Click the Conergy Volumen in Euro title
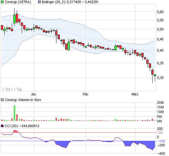Viewport: 169px width, 156px height. click(x=23, y=100)
